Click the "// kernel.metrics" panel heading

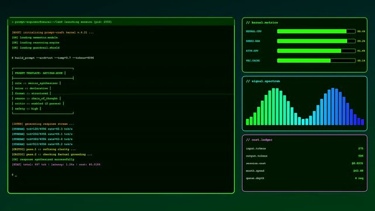point(262,22)
